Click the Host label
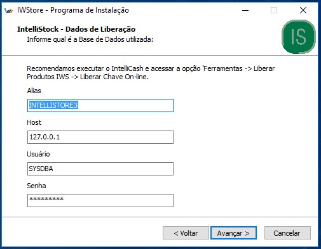321x249 pixels. [x=34, y=122]
